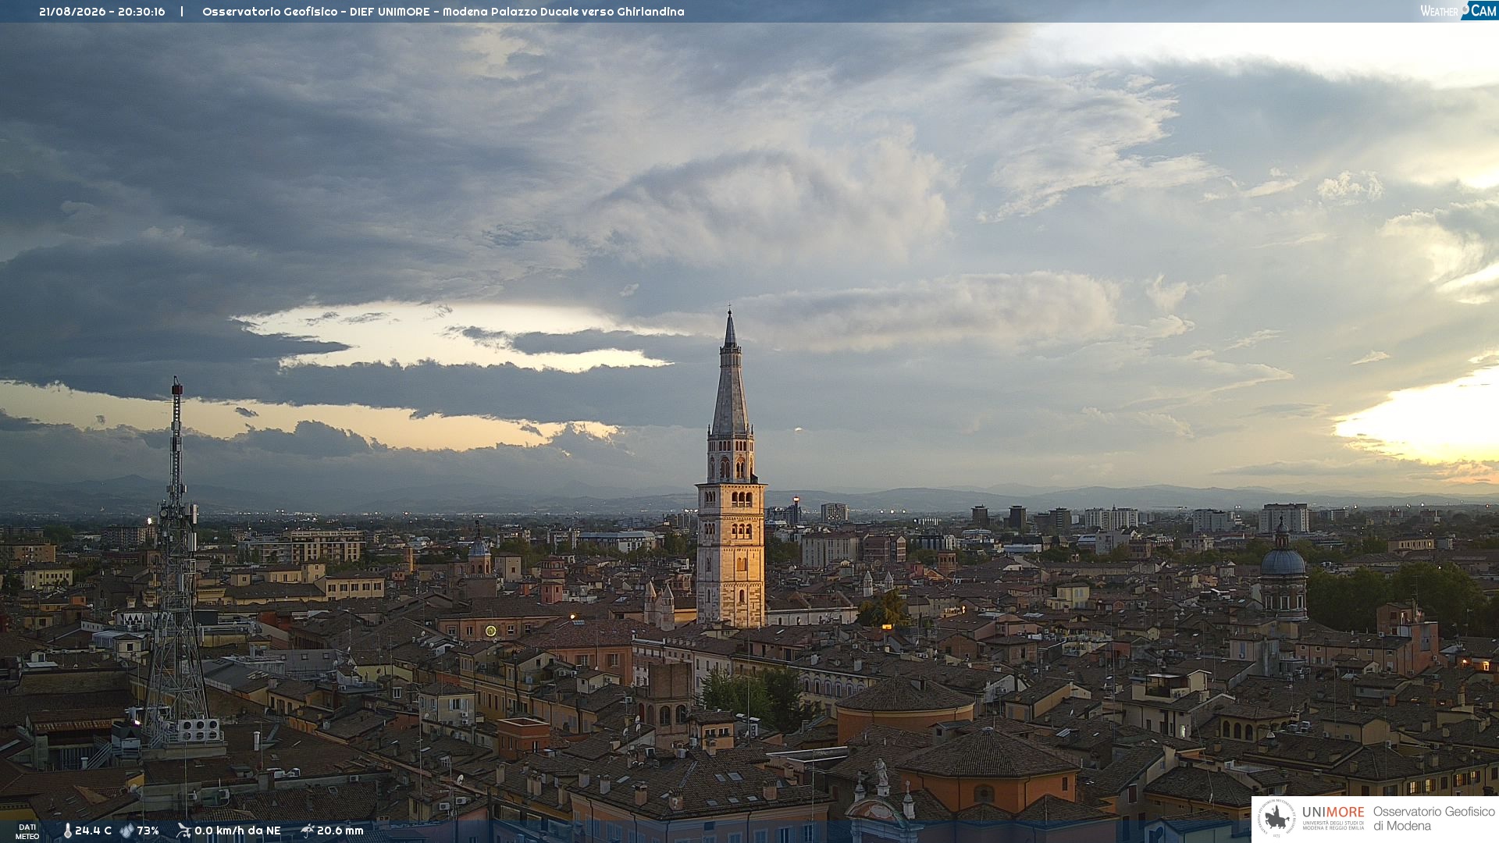Click the 20.6 mm rainfall value

(x=340, y=831)
